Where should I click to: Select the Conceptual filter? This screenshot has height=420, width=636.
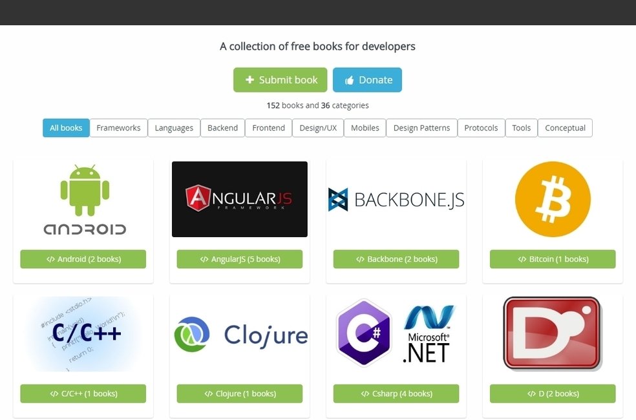tap(565, 128)
